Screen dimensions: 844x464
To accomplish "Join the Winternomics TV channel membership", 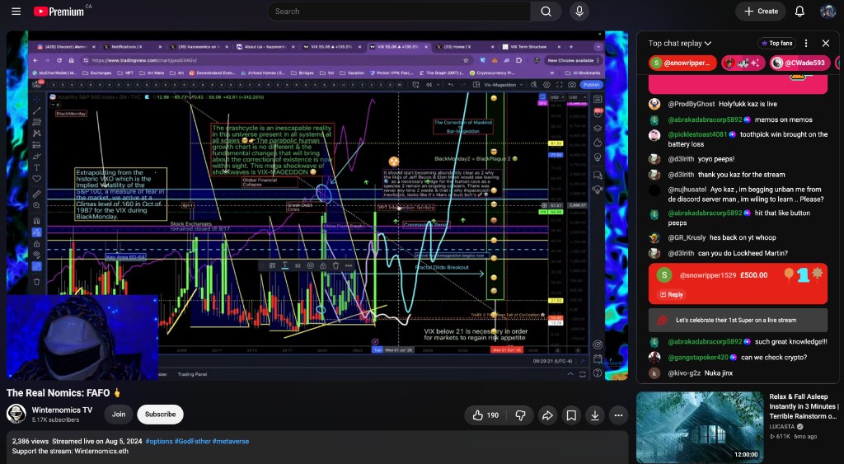I will tap(119, 414).
